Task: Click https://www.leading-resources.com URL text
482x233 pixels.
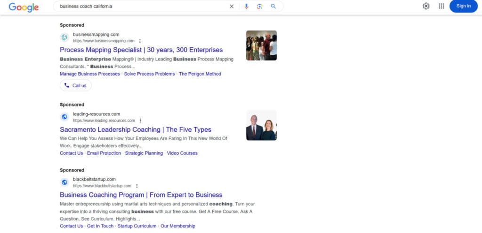Action: (104, 120)
